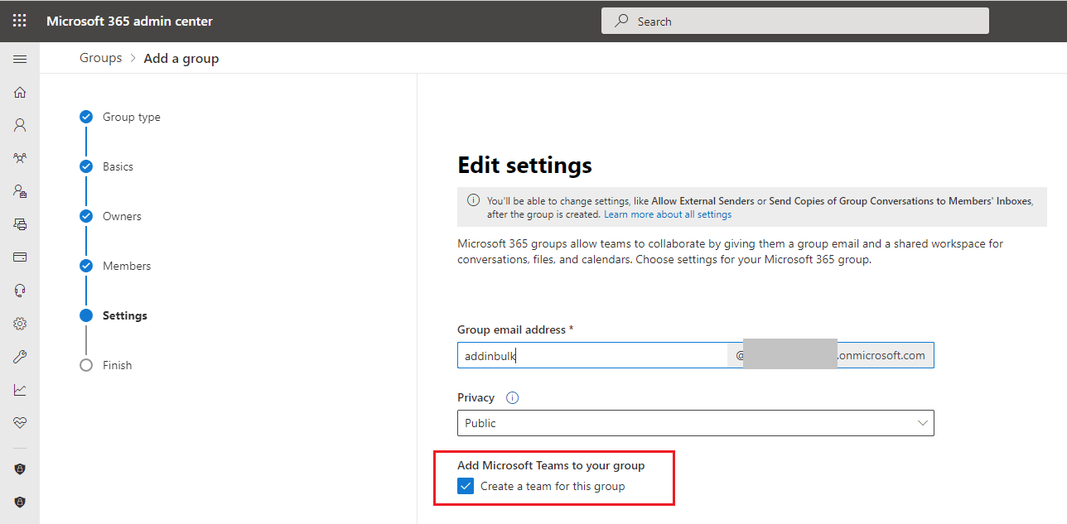This screenshot has height=524, width=1067.
Task: Edit the Group email address field
Action: 592,355
